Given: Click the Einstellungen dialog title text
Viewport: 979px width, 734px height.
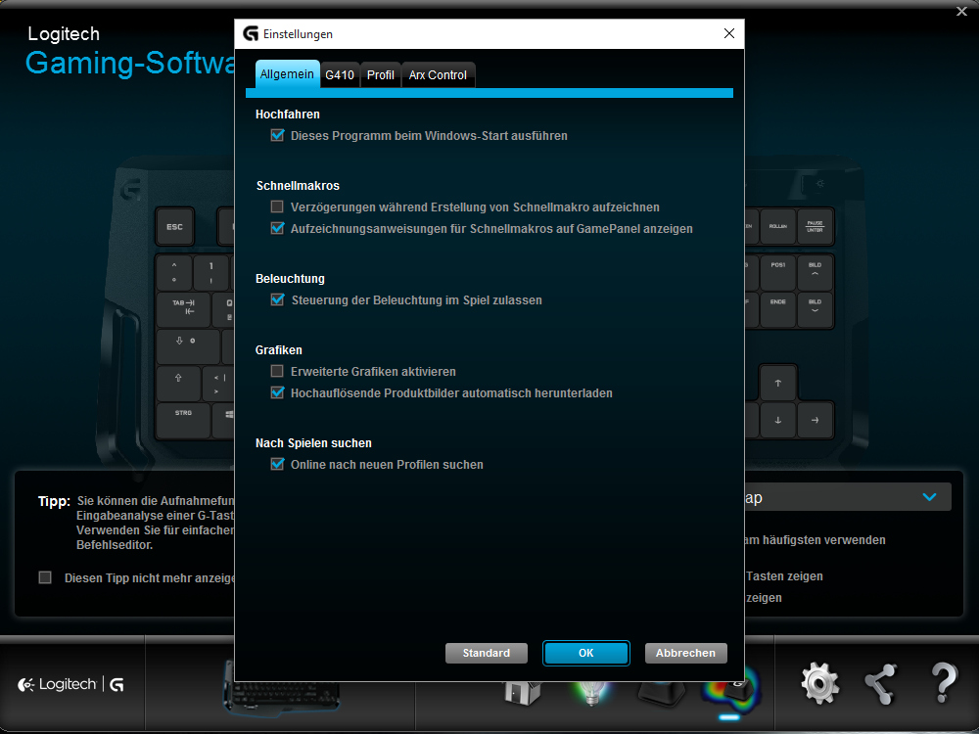Looking at the screenshot, I should tap(298, 34).
